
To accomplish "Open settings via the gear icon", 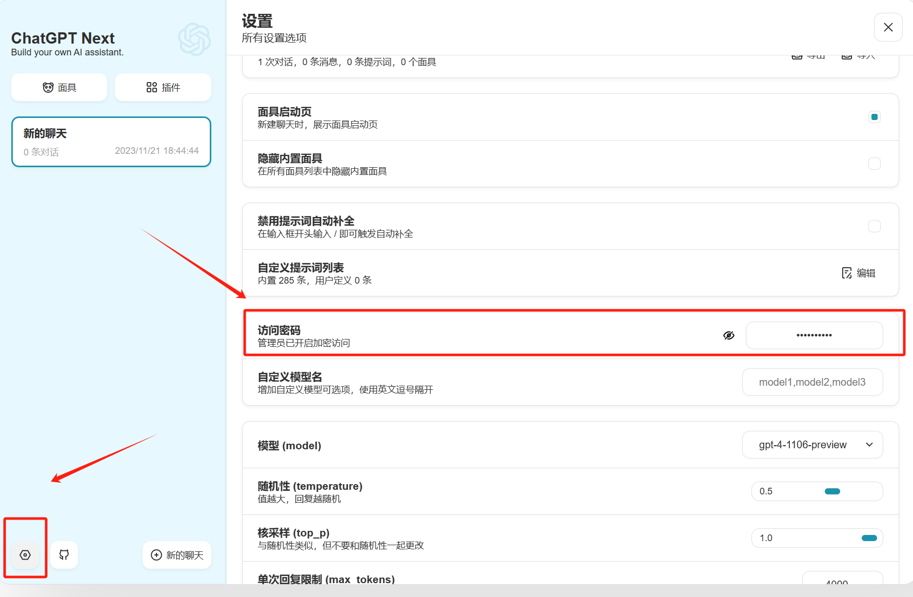I will point(25,555).
